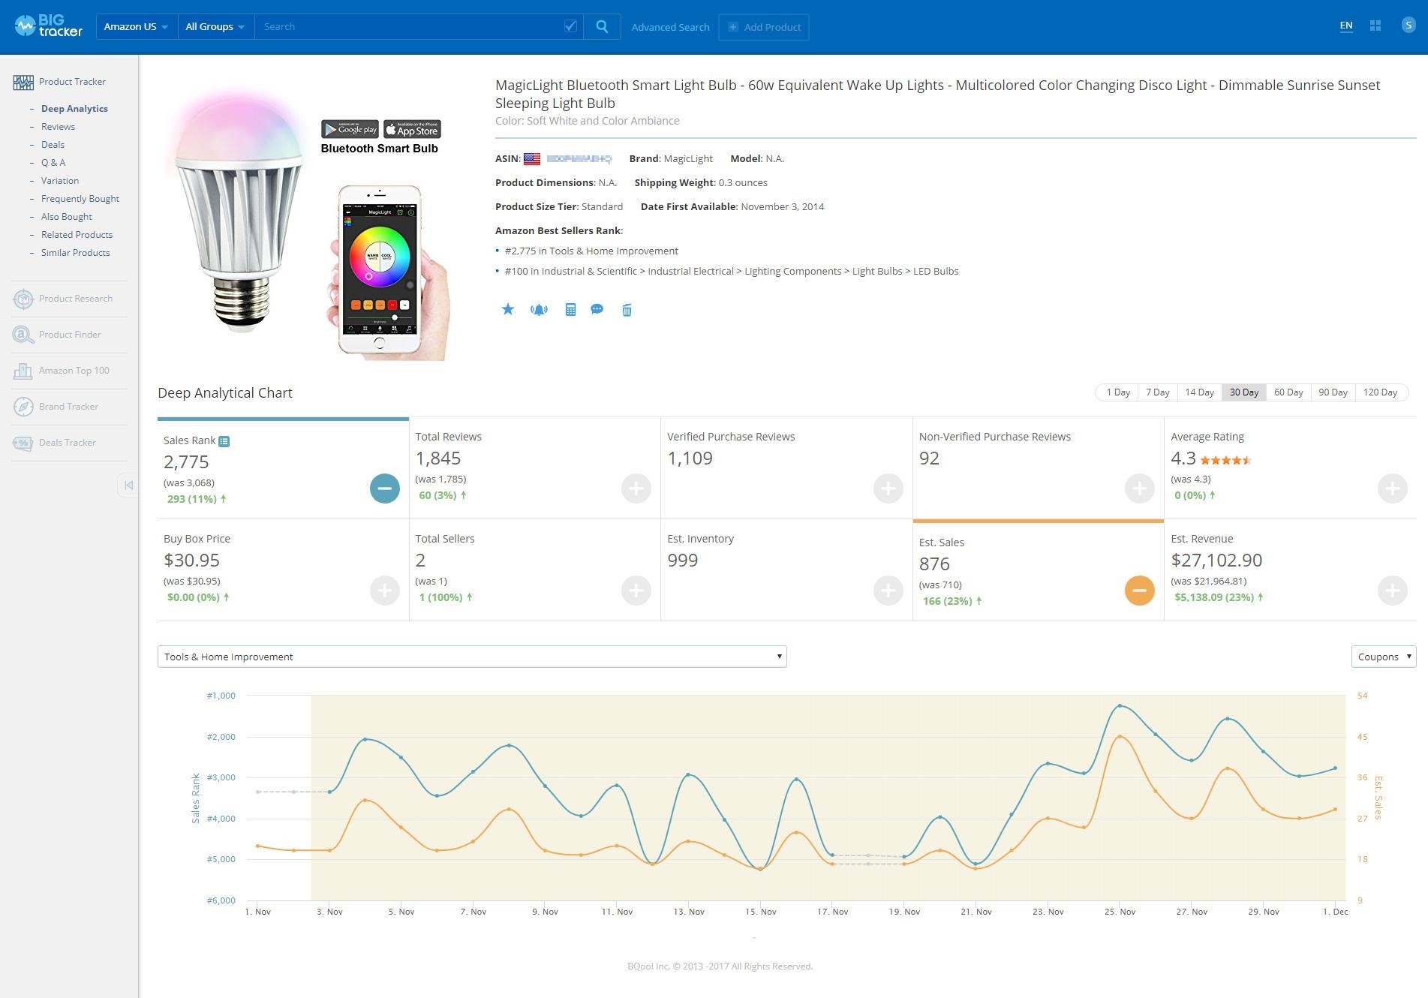Select the 60 Day range tab
Image resolution: width=1428 pixels, height=998 pixels.
(1288, 392)
